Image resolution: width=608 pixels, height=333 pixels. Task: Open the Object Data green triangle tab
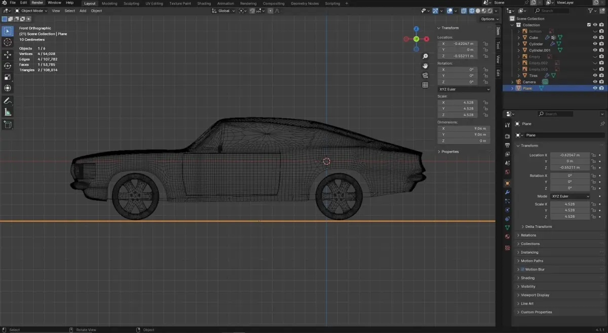[508, 228]
